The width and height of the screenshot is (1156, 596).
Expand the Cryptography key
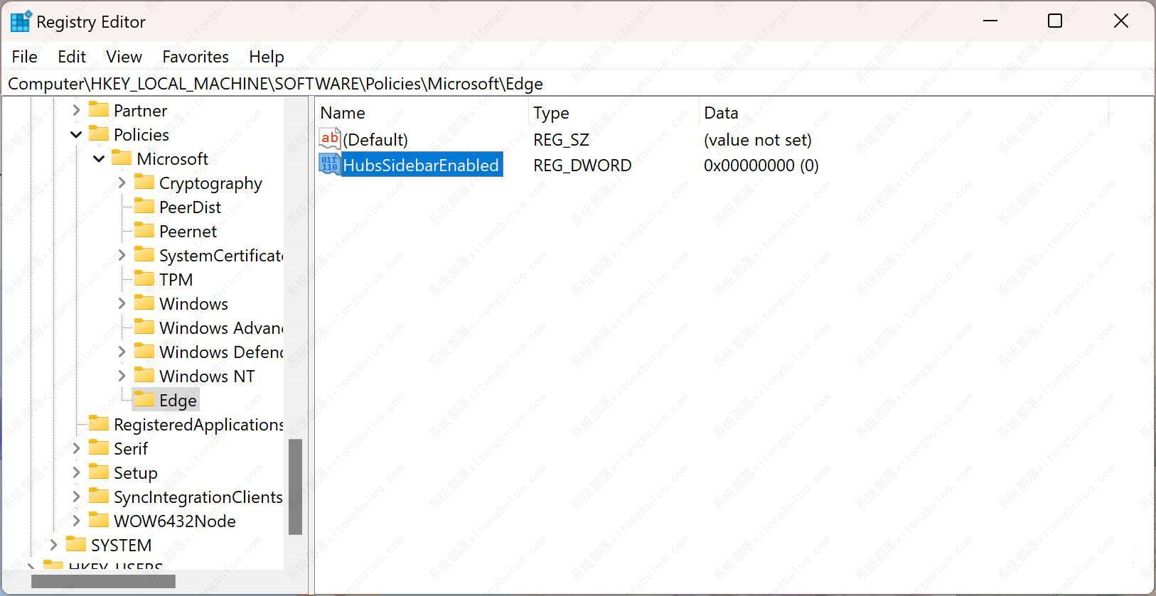[x=122, y=183]
